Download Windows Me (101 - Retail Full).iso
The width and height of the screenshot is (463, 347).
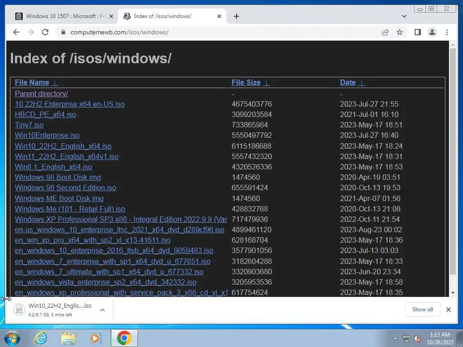pyautogui.click(x=70, y=209)
